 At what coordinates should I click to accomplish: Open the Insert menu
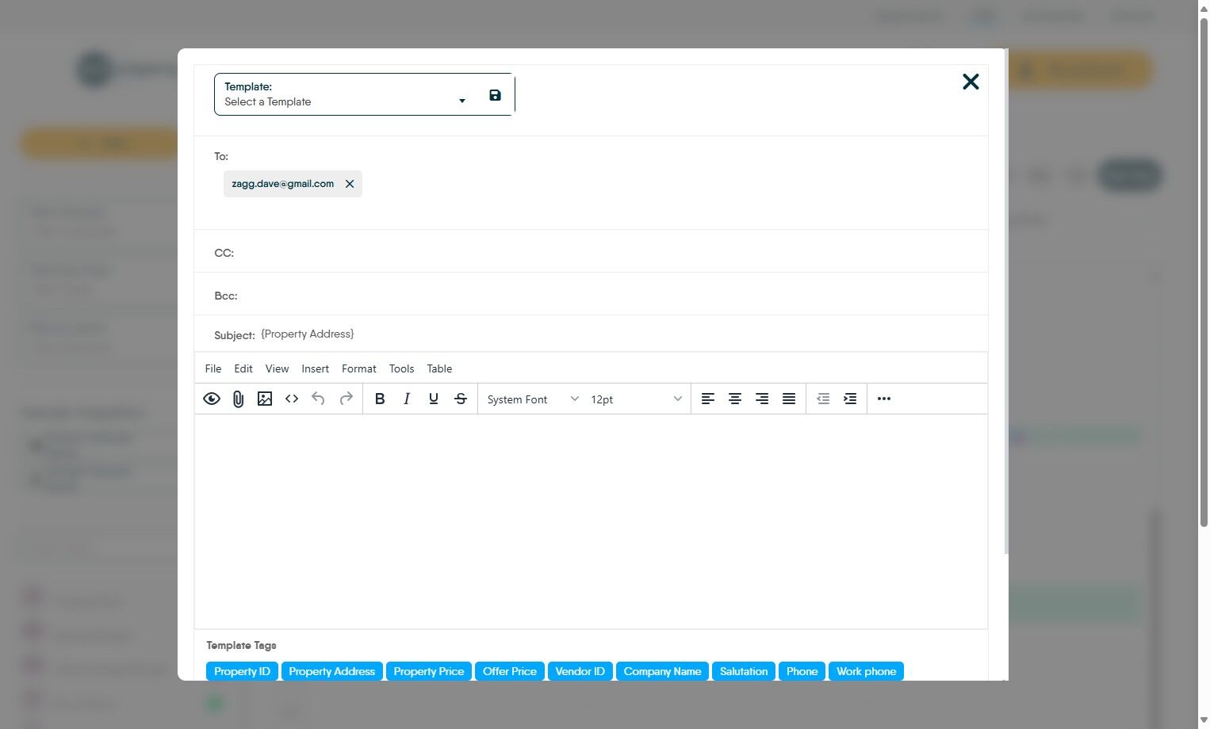tap(315, 368)
